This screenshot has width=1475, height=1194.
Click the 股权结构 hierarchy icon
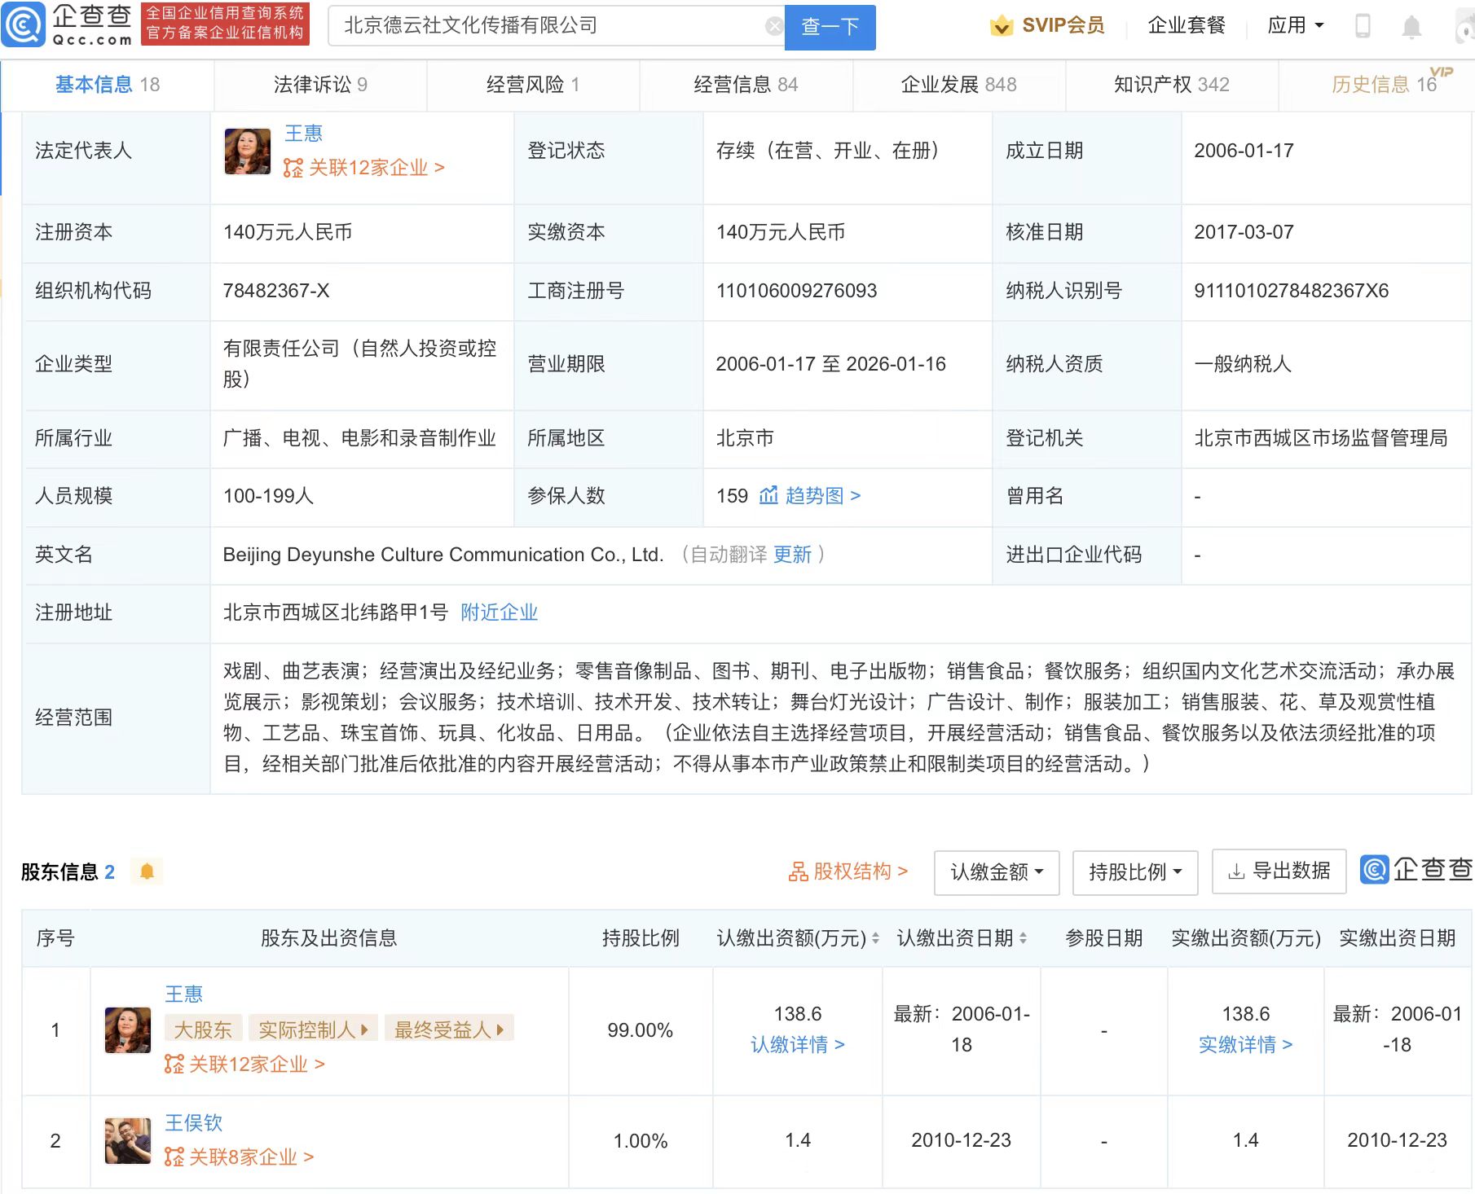coord(798,872)
